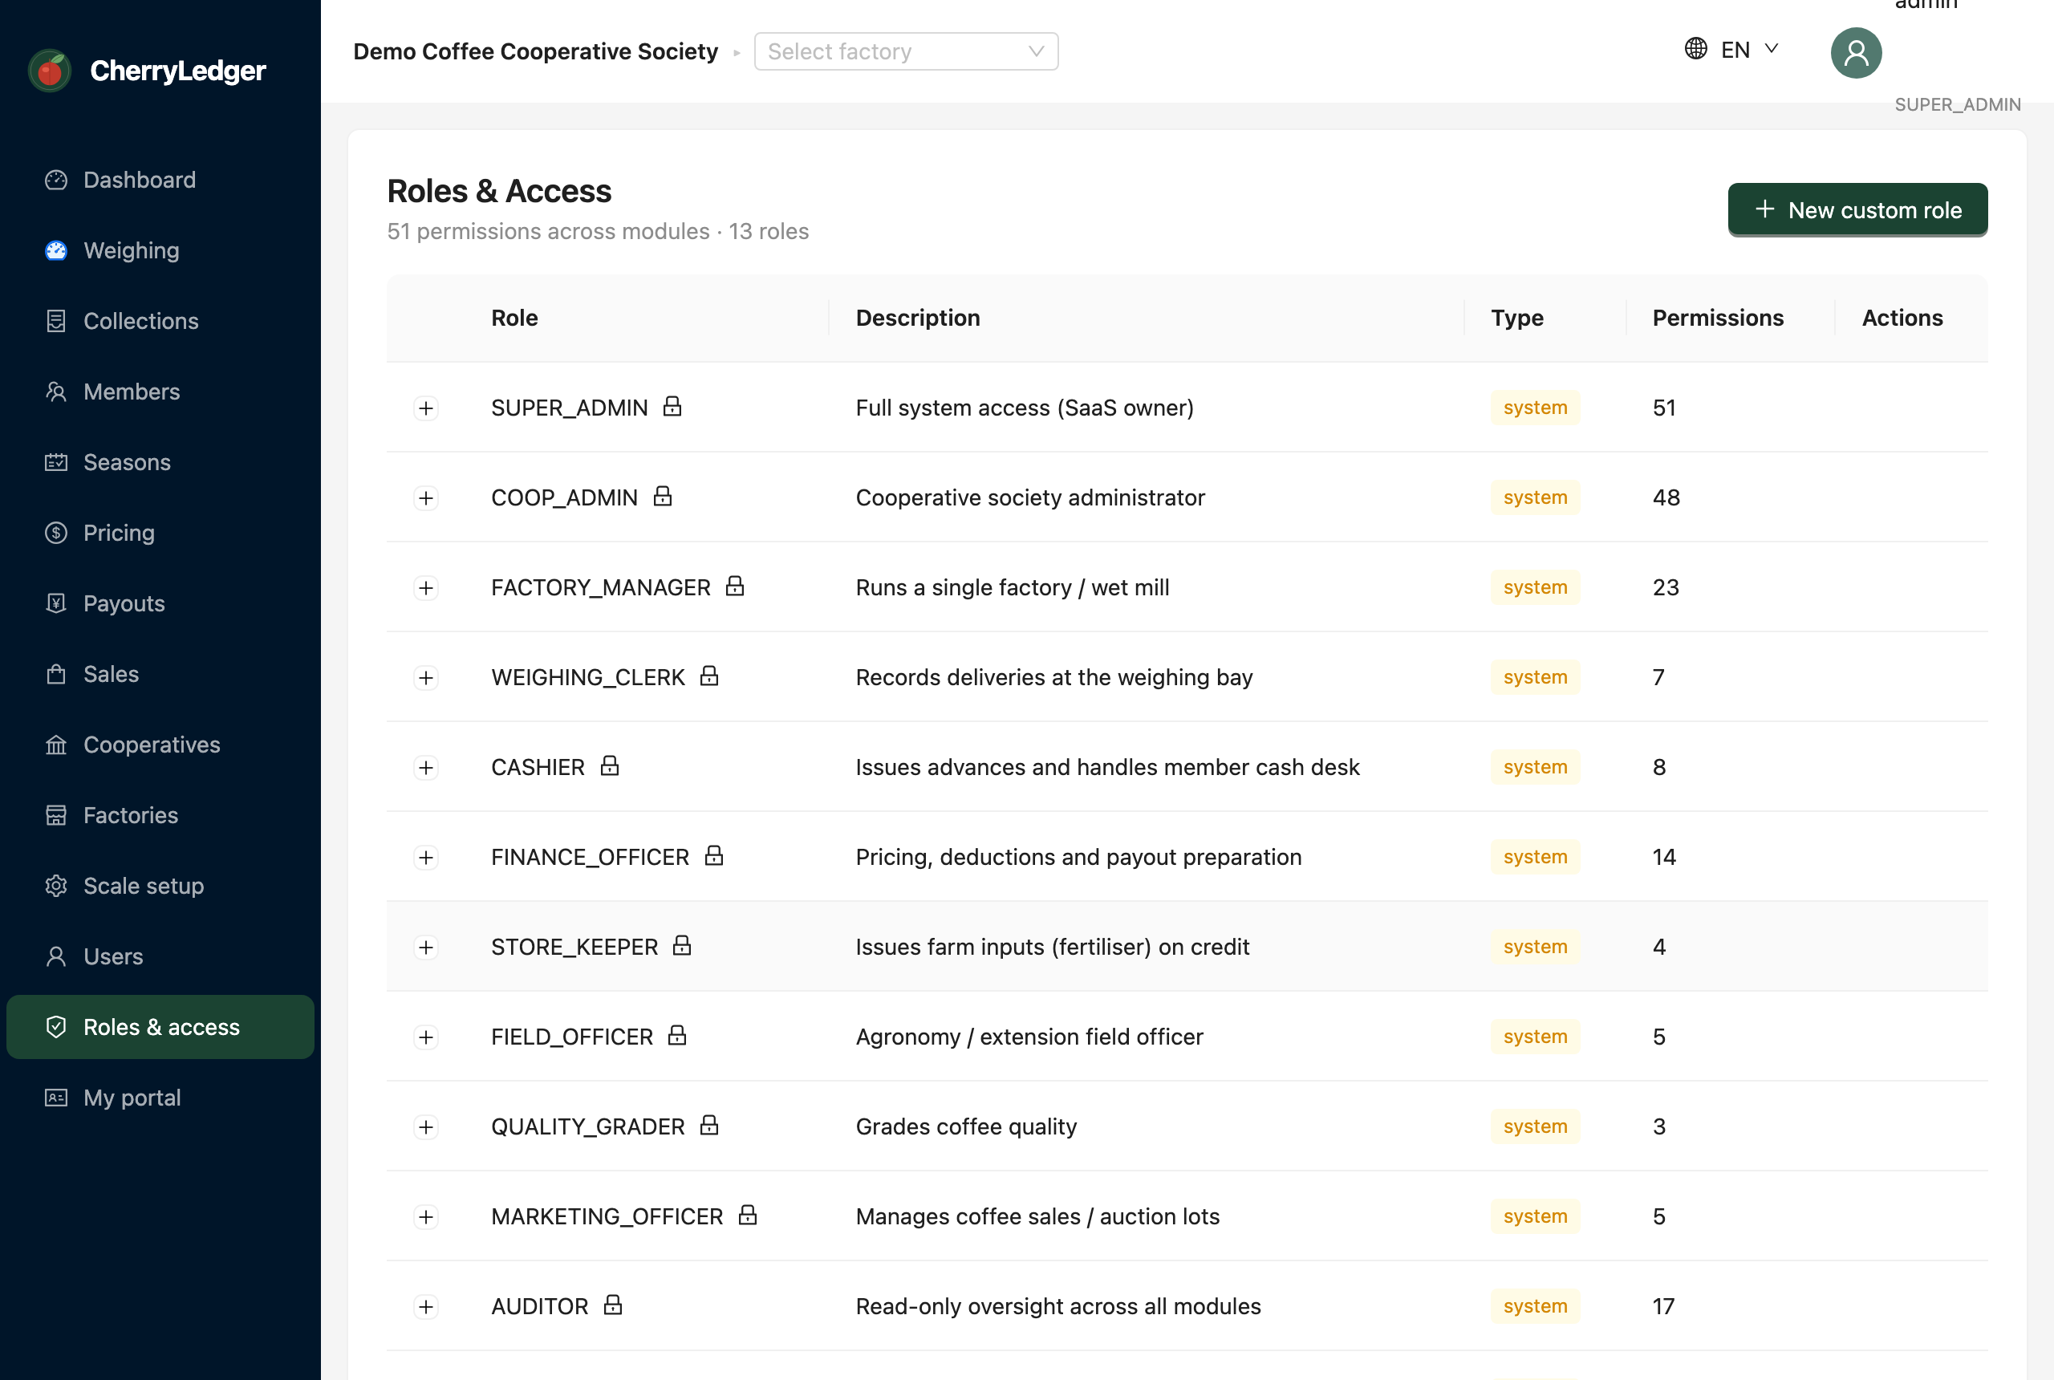Image resolution: width=2054 pixels, height=1380 pixels.
Task: Open the Select factory dropdown
Action: tap(906, 51)
